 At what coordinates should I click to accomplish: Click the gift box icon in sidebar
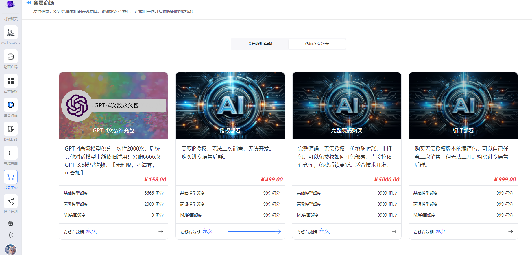(11, 223)
